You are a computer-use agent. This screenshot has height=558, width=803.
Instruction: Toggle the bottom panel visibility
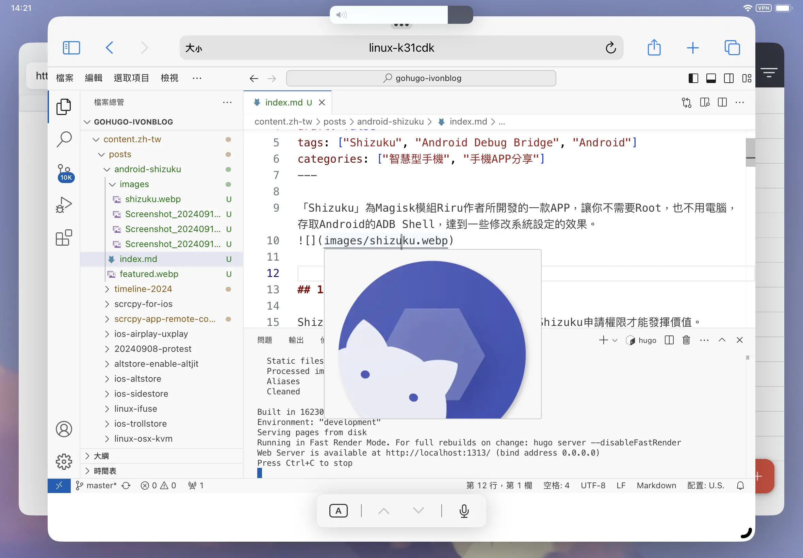coord(711,78)
